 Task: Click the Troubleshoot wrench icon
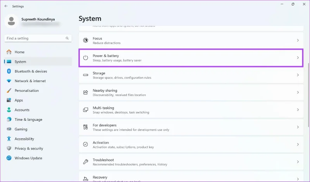click(x=85, y=161)
